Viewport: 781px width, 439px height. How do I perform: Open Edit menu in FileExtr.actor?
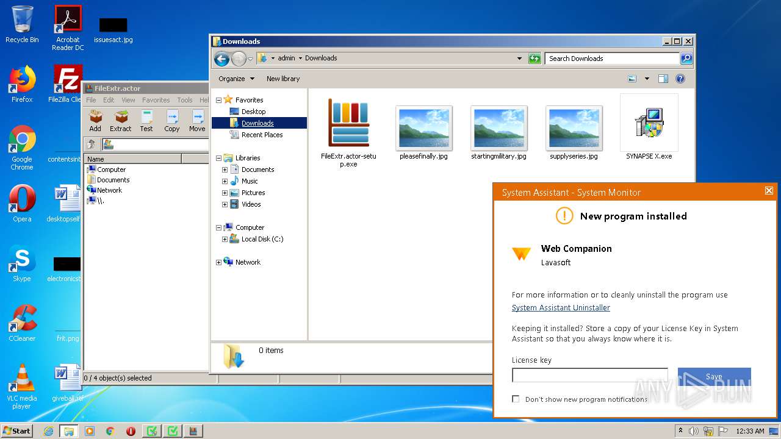(x=109, y=100)
